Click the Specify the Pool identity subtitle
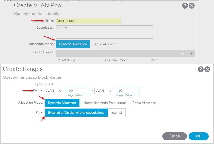Image resolution: width=214 pixels, height=144 pixels. [x=37, y=14]
